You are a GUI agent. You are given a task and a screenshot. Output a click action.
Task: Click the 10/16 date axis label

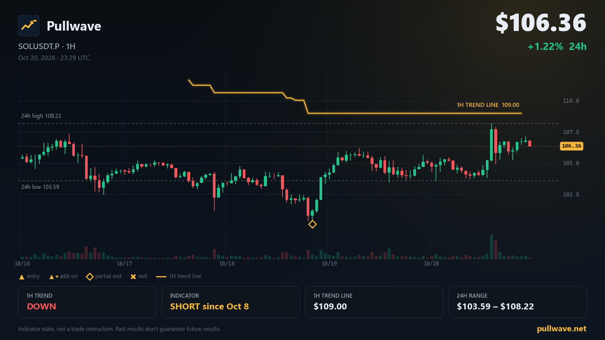[x=22, y=264]
